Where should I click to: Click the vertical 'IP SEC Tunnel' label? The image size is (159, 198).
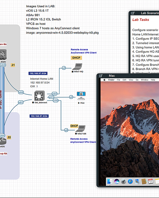click(x=1, y=99)
